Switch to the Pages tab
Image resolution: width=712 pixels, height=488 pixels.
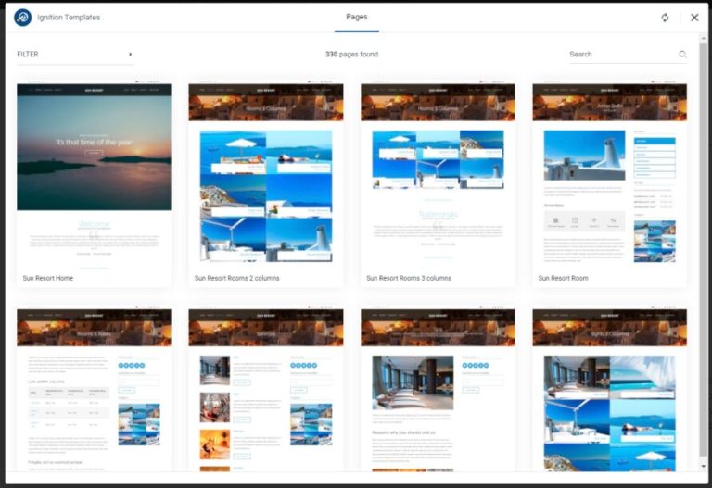356,17
